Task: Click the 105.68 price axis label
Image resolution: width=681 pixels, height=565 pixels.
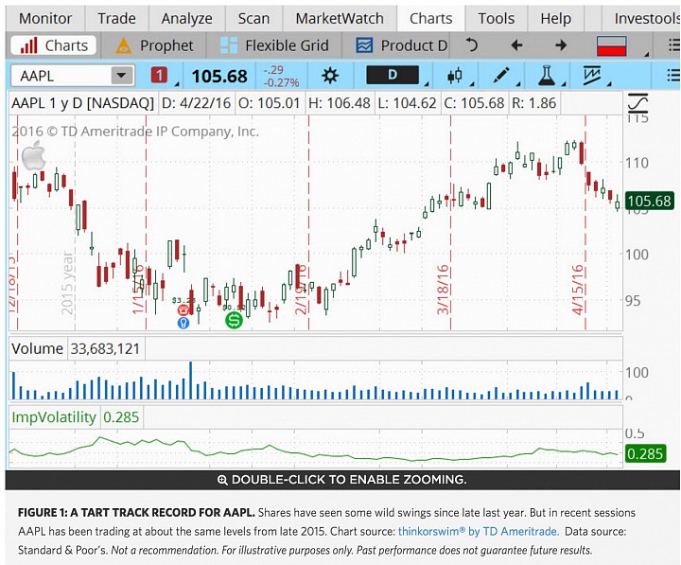Action: [x=649, y=201]
